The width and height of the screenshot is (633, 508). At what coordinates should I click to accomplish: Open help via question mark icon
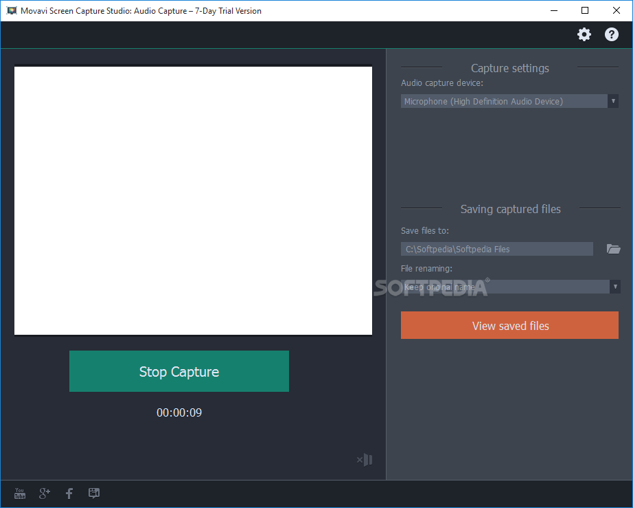tap(611, 34)
